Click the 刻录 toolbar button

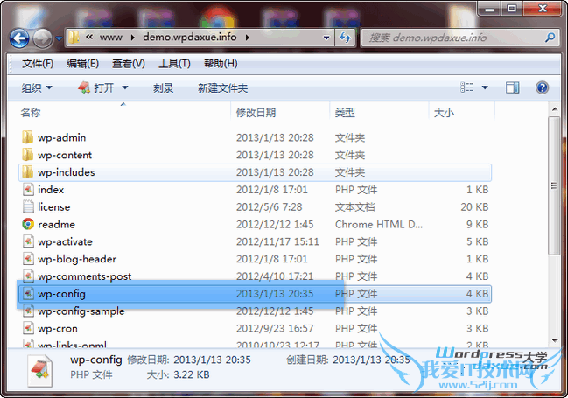[x=163, y=88]
